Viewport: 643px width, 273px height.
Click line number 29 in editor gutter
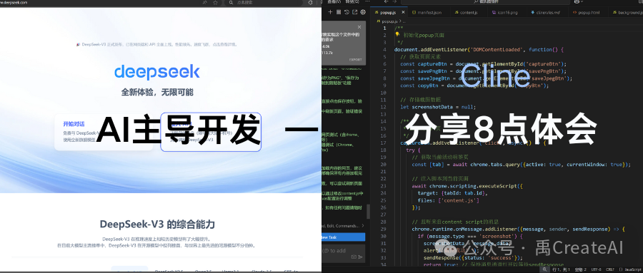(x=384, y=229)
